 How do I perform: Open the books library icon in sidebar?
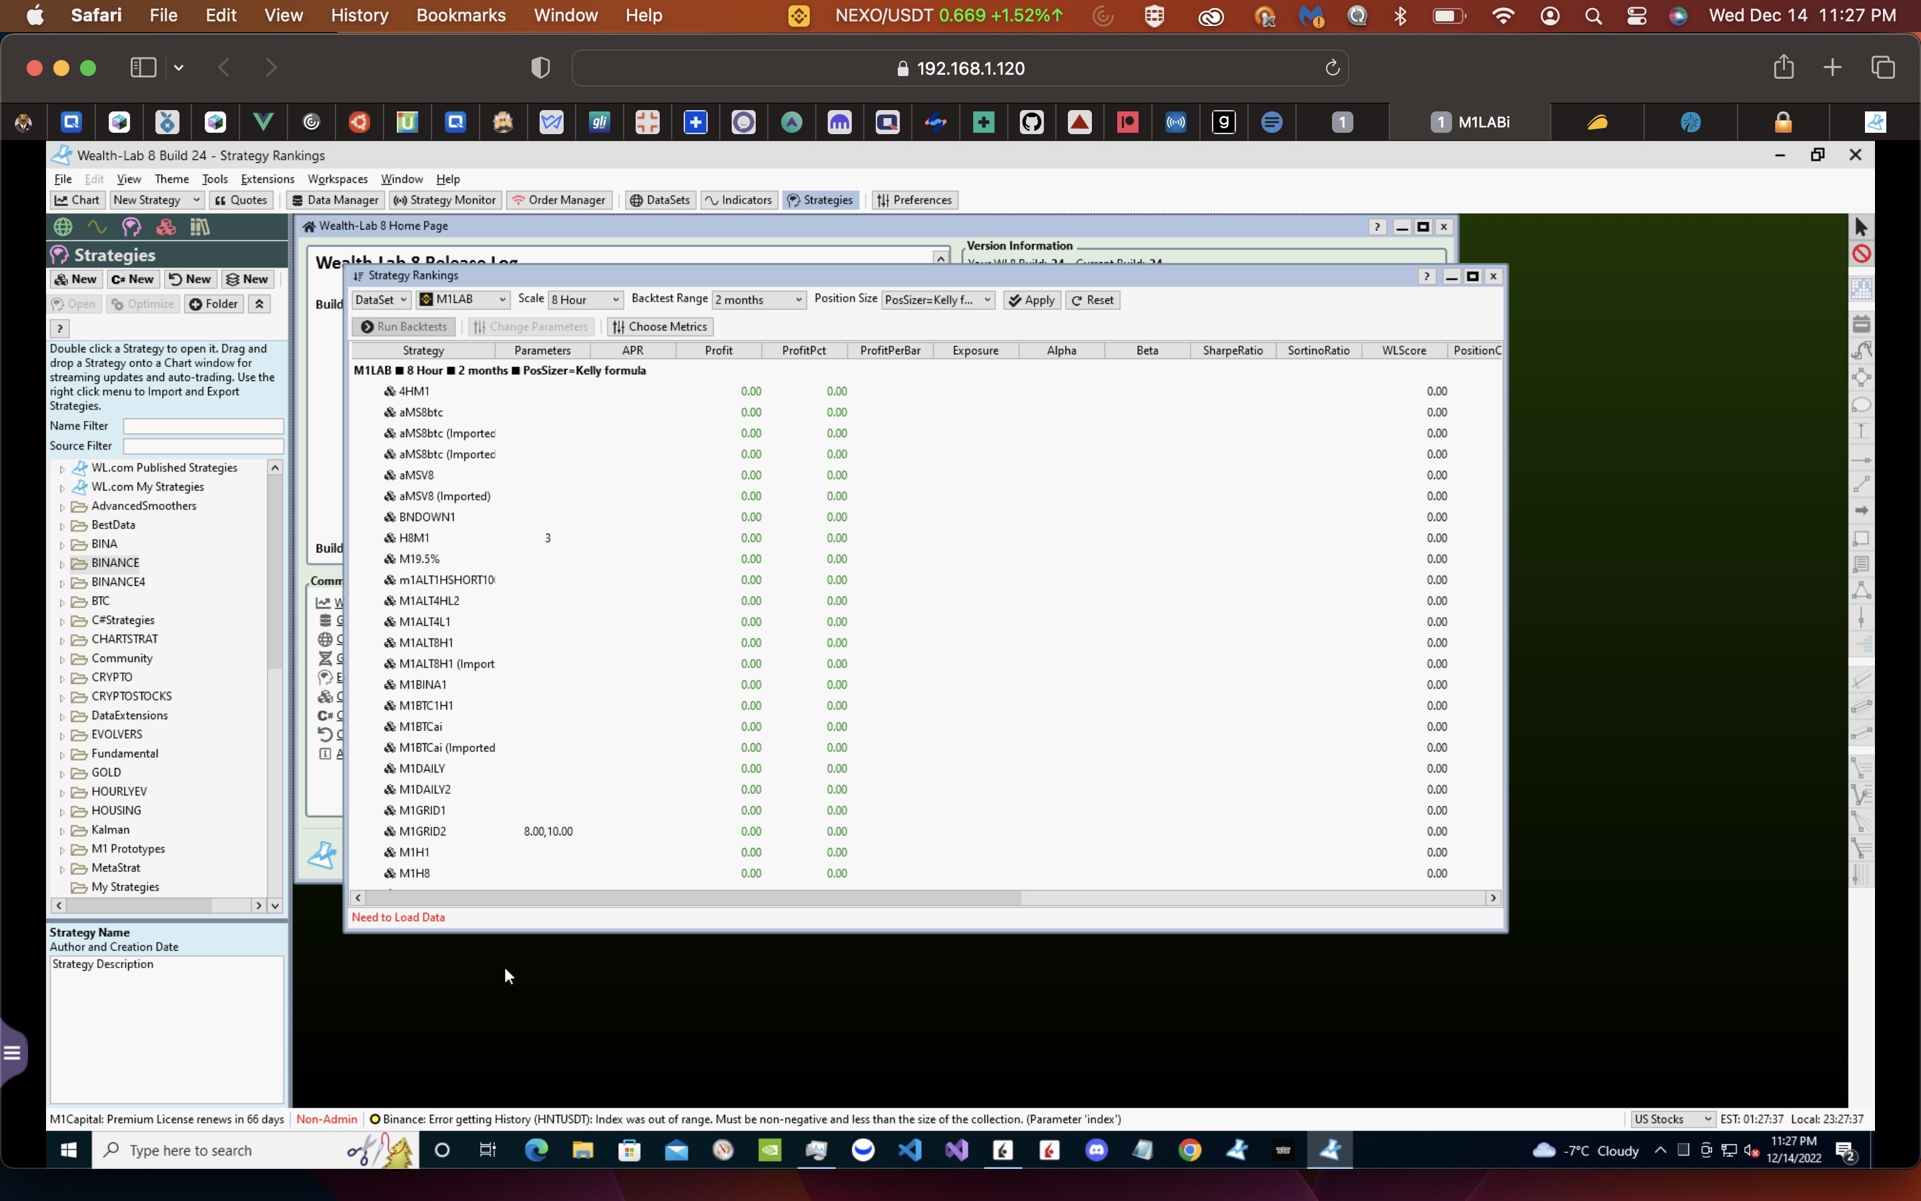pos(199,227)
